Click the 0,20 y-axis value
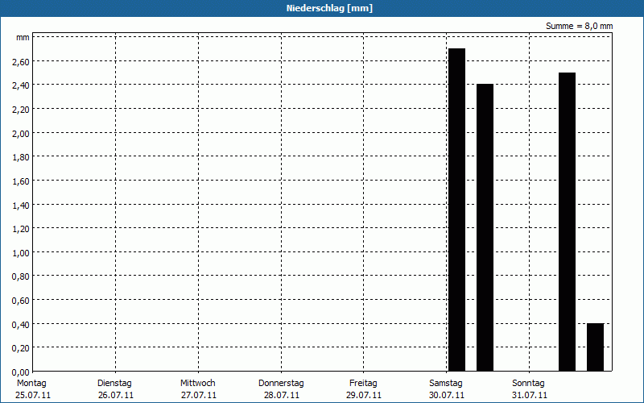644x403 pixels. coord(21,348)
